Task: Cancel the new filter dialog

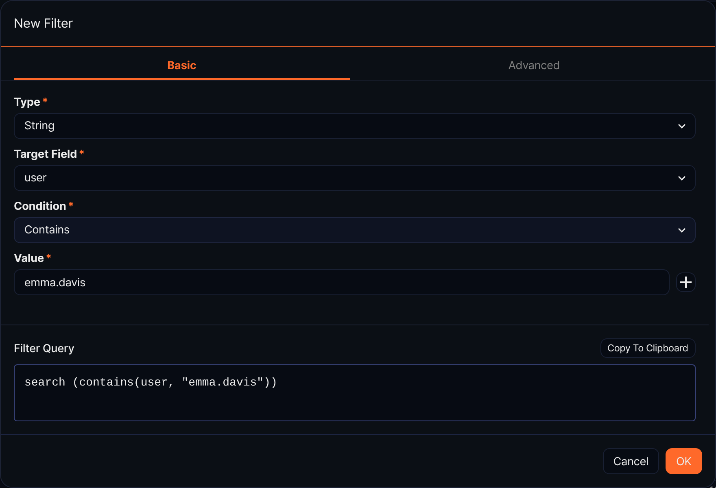Action: click(631, 461)
